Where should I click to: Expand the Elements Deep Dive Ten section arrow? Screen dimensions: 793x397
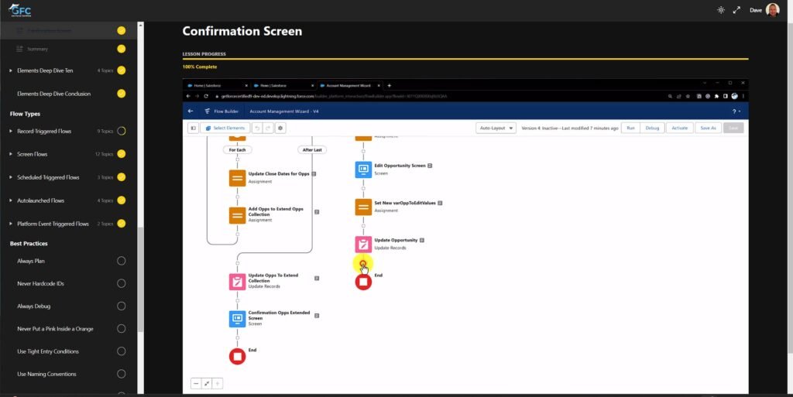tap(11, 70)
